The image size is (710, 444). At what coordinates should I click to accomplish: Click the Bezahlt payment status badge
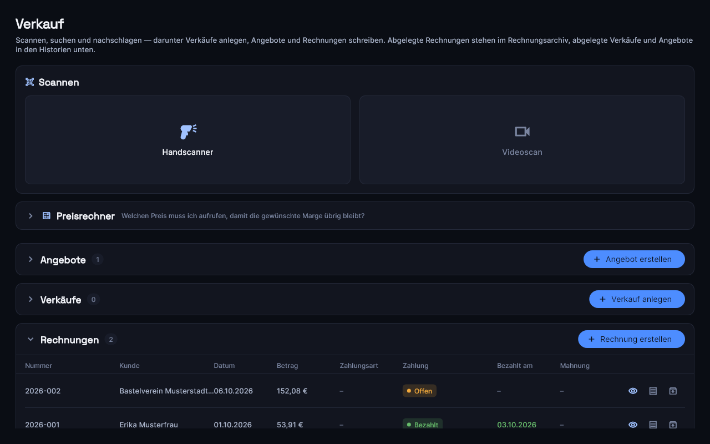point(423,425)
